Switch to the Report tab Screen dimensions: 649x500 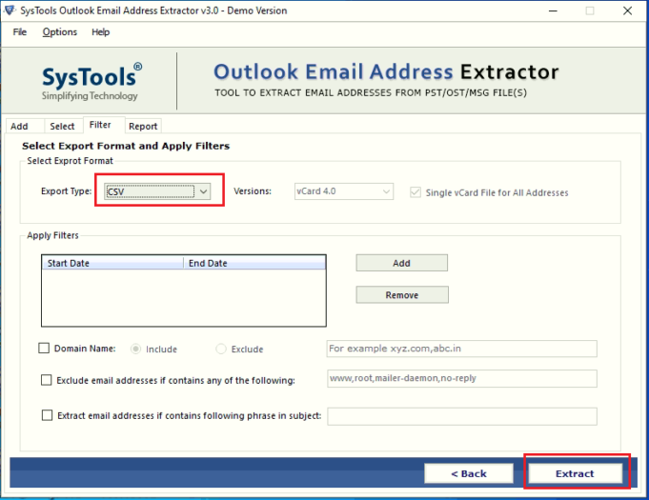pyautogui.click(x=143, y=126)
